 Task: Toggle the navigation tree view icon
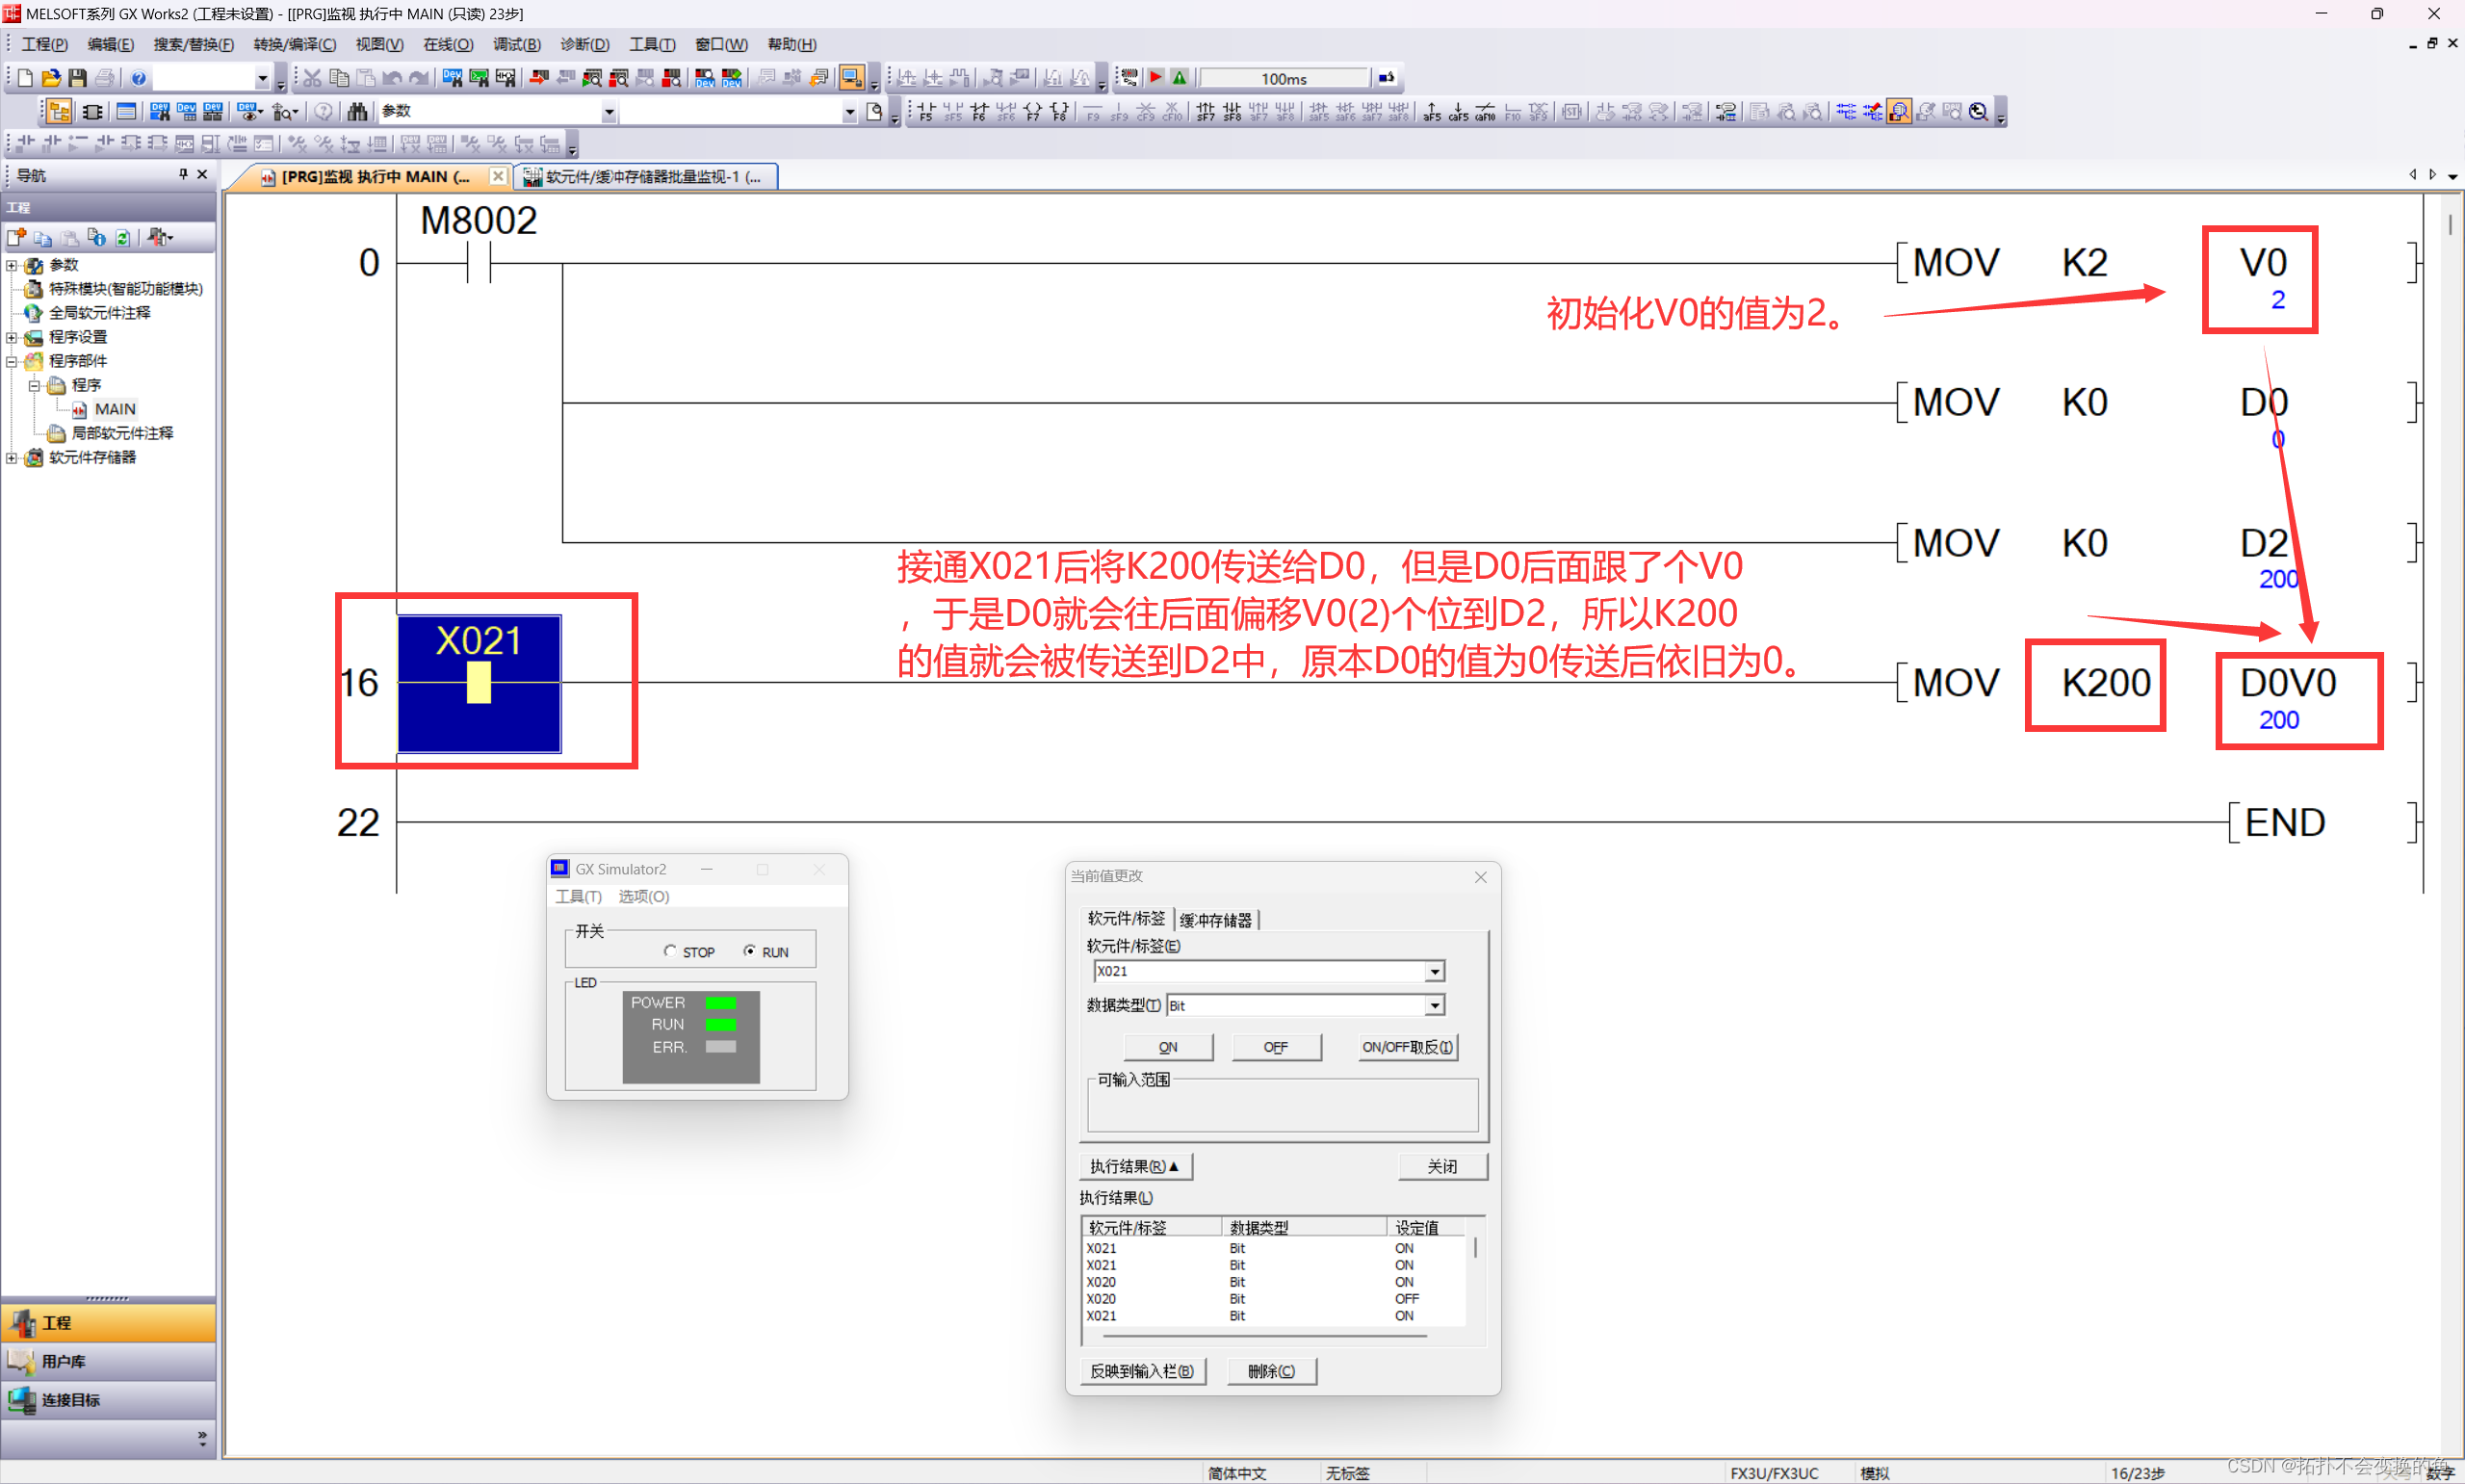[x=59, y=111]
